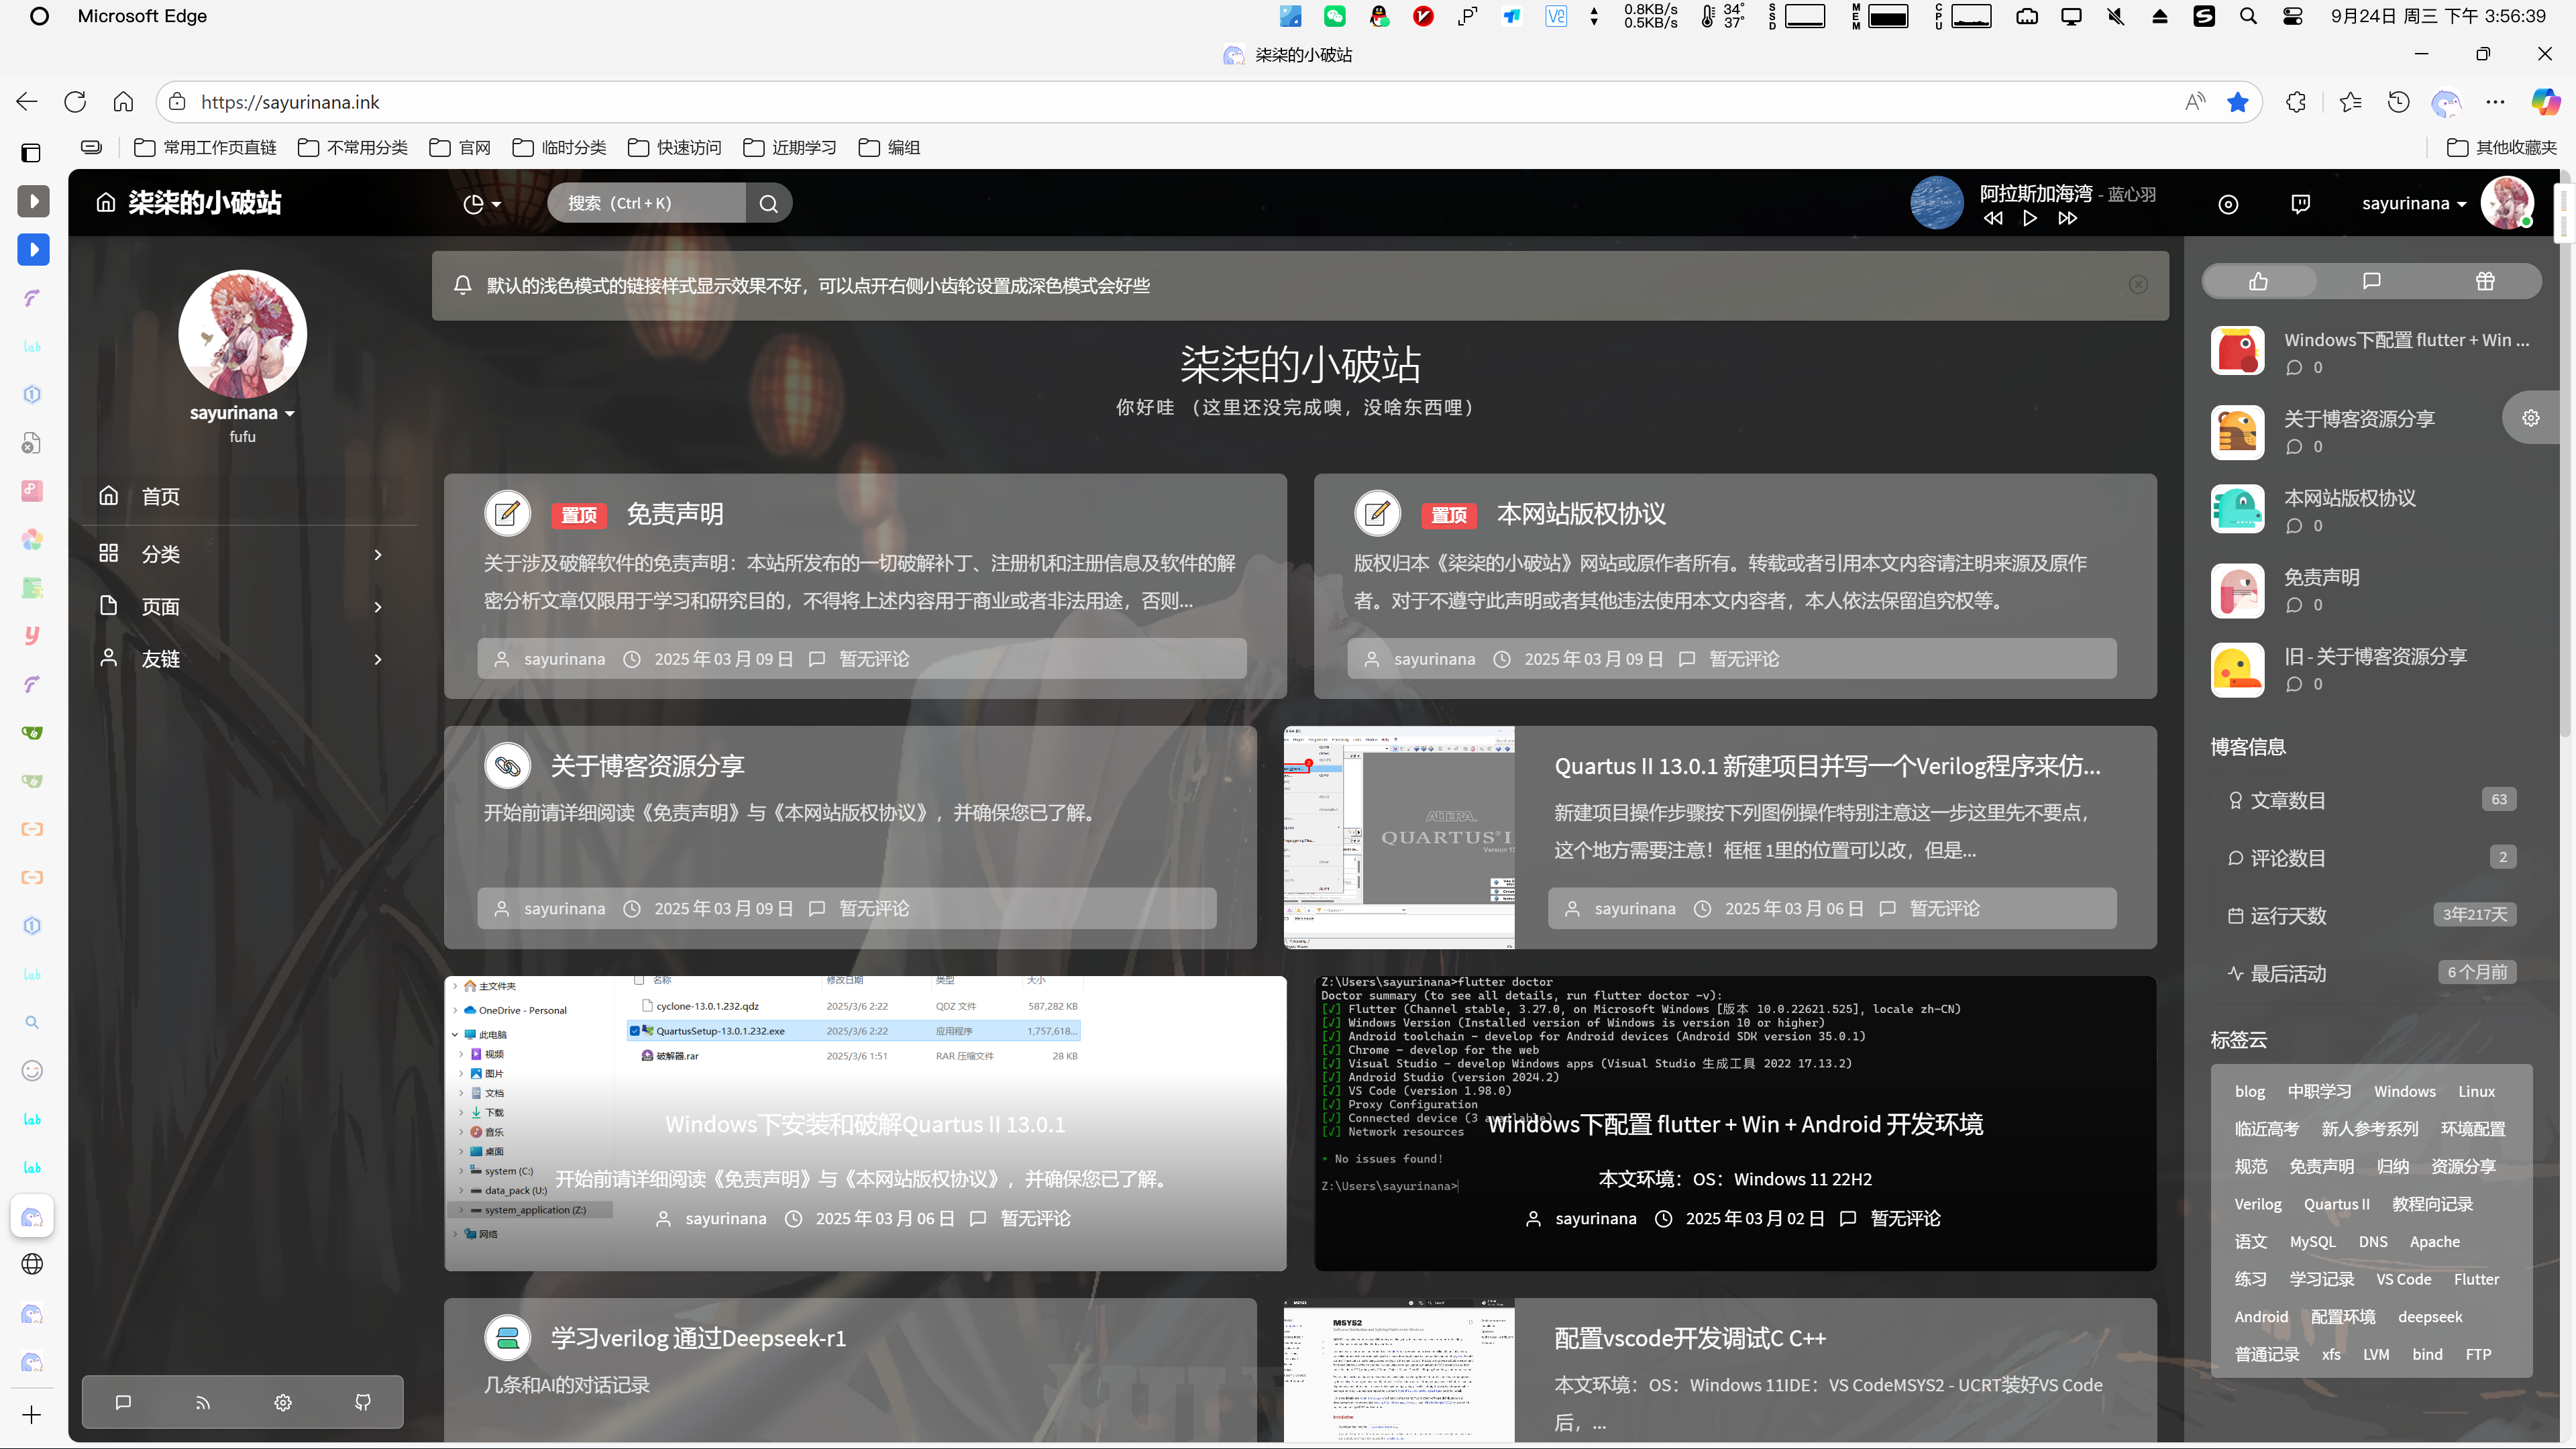
Task: Switch to the gift tab in right panel
Action: 2485,281
